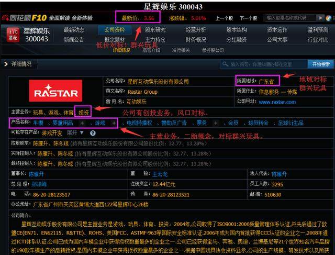The width and height of the screenshot is (335, 255).
Task: Open 盈利预测 tab
Action: 318,30
